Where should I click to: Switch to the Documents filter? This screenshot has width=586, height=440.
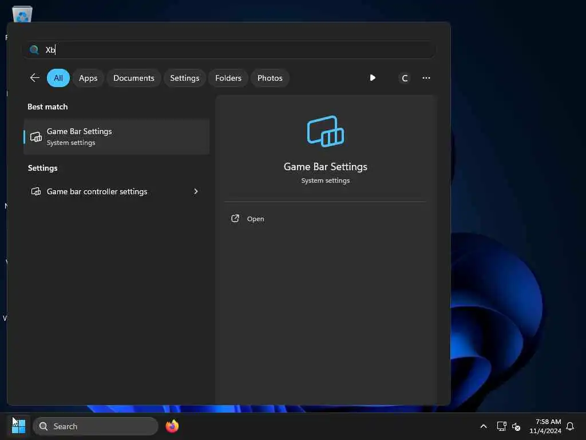[x=134, y=78]
